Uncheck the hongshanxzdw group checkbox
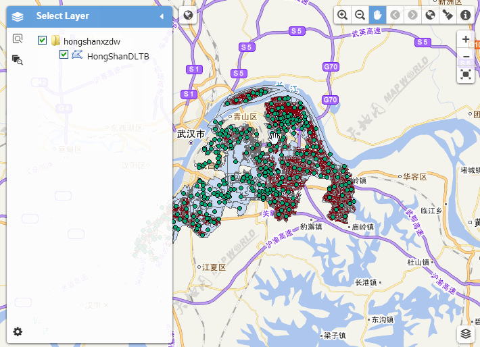 click(x=43, y=41)
